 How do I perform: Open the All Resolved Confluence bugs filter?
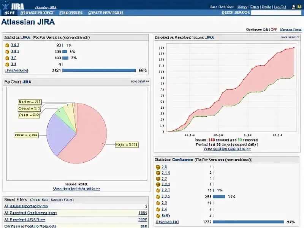(x=30, y=213)
